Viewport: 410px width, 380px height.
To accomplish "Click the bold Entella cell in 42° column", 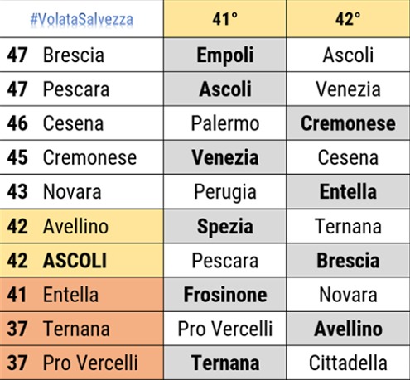I will pos(348,191).
